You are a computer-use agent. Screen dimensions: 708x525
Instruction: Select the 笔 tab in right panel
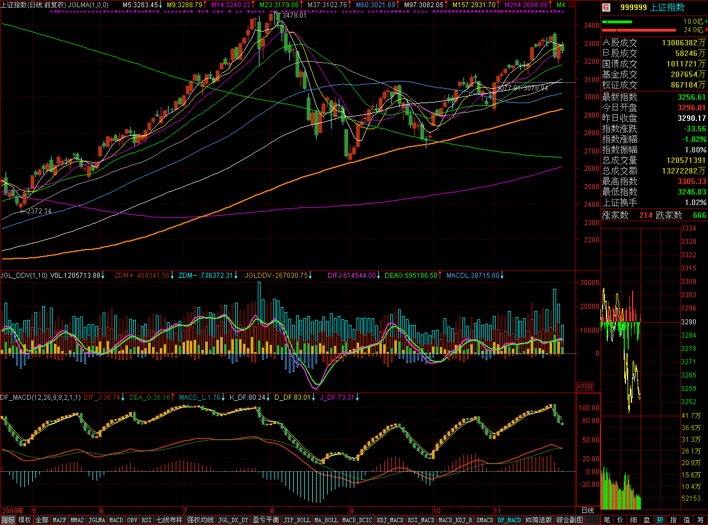[607, 520]
